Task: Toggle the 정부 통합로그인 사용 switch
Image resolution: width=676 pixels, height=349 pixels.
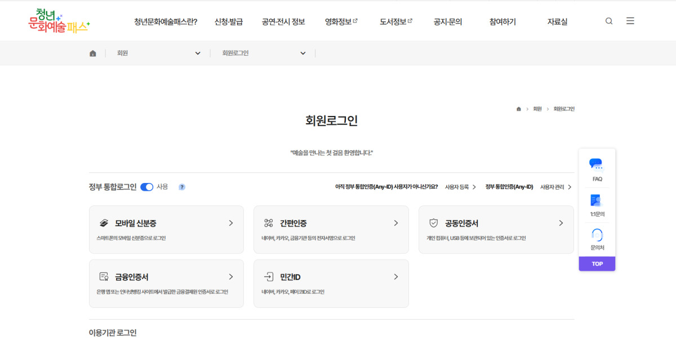Action: pyautogui.click(x=146, y=187)
